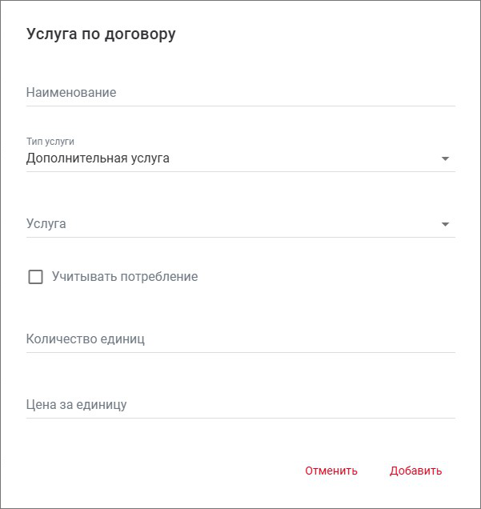Click the caret icon beside Услуга
This screenshot has height=509, width=481.
pyautogui.click(x=446, y=224)
